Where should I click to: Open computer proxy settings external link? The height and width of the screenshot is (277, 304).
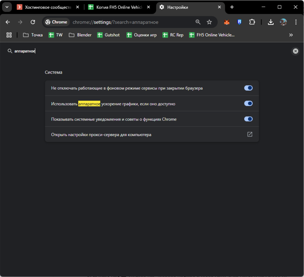(250, 134)
